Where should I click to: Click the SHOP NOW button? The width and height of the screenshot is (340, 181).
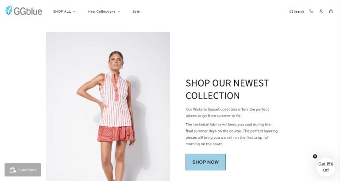point(205,162)
